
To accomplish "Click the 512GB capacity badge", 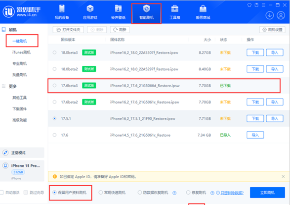I will tap(18, 172).
